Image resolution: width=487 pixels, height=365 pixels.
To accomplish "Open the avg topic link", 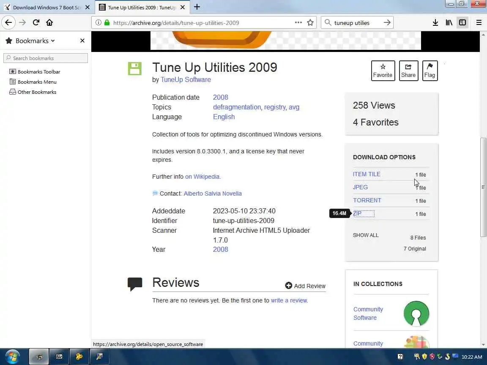I will (294, 107).
